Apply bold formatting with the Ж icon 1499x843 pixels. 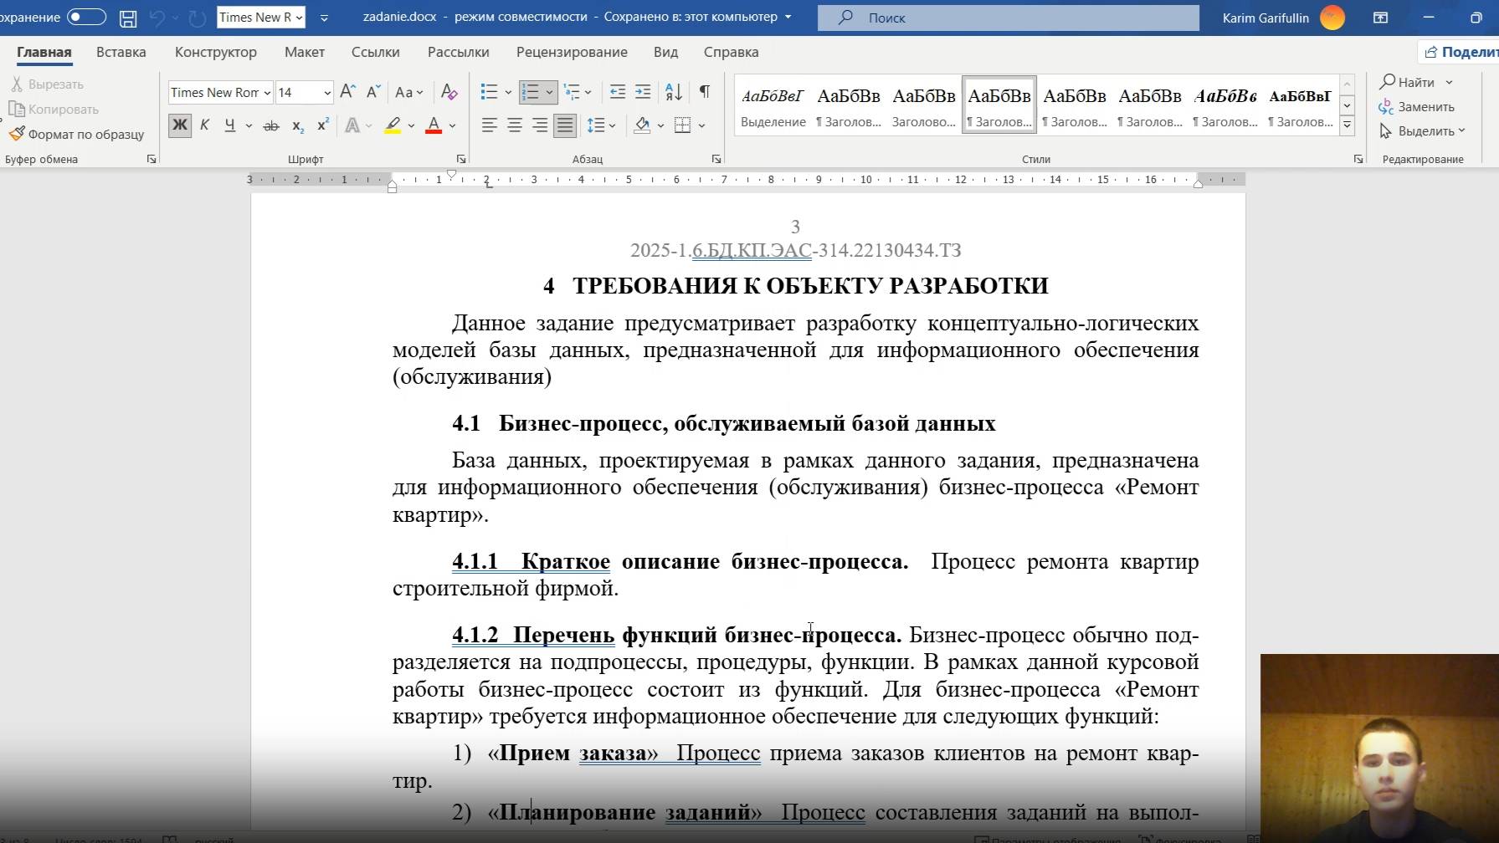(x=179, y=125)
